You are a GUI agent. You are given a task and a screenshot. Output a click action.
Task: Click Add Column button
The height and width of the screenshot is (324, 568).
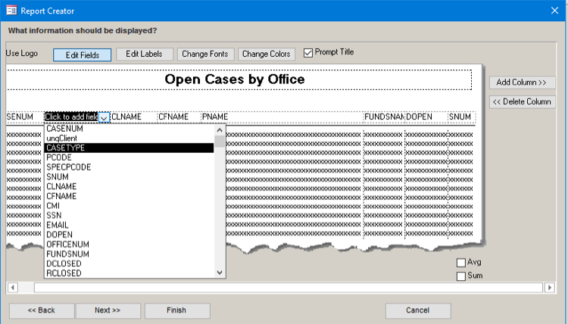coord(522,83)
